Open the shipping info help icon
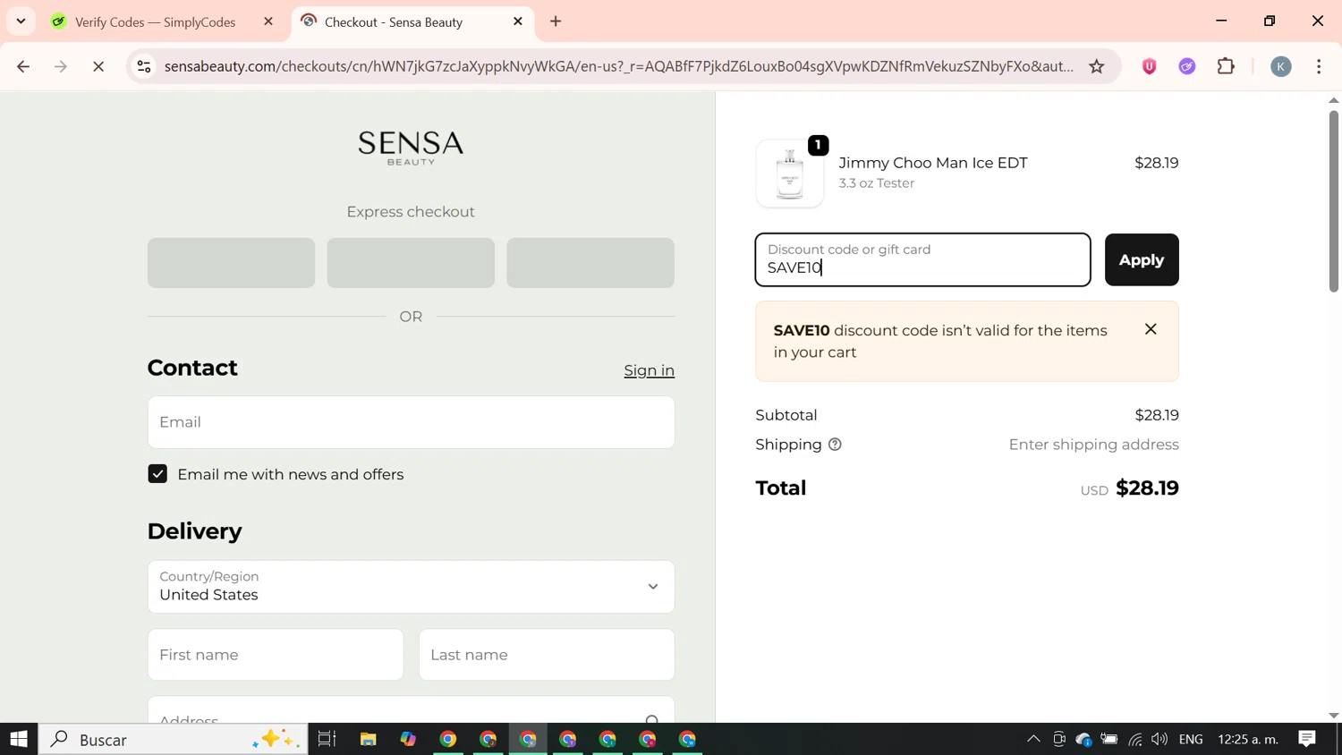 coord(835,445)
